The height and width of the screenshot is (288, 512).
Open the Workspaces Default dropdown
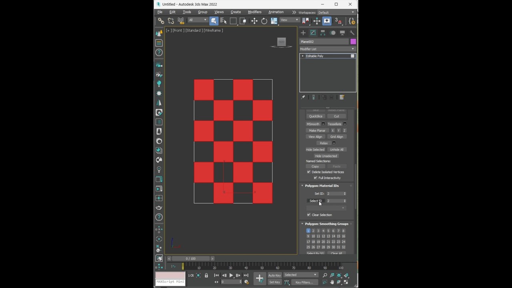pyautogui.click(x=336, y=12)
